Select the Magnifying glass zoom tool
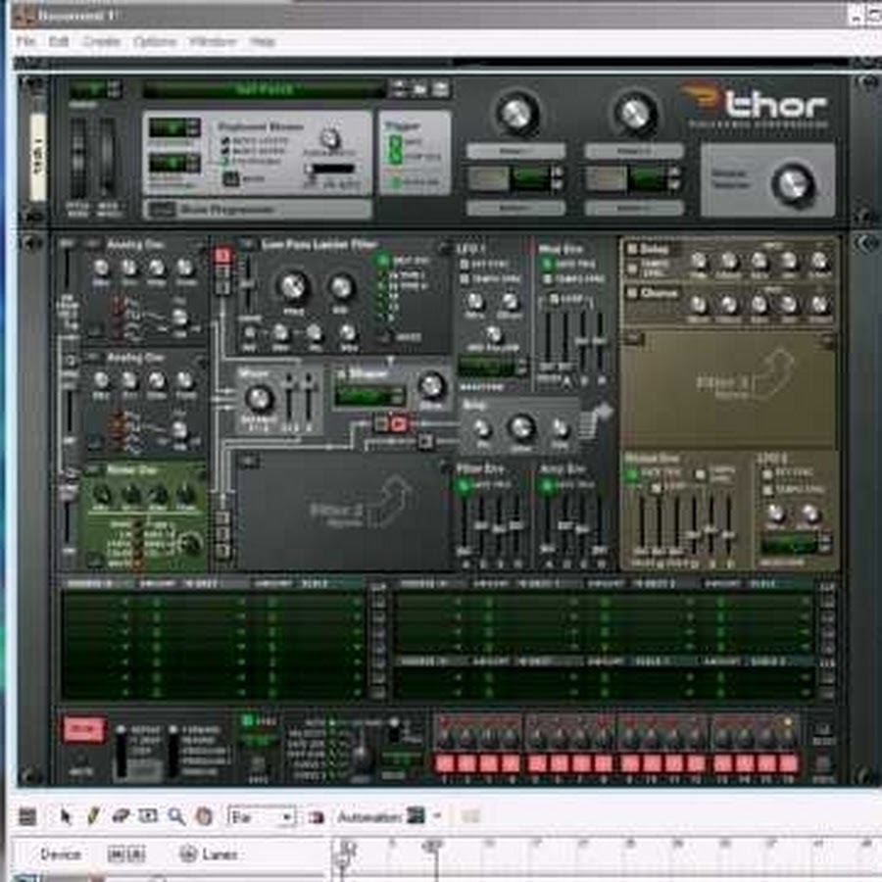Viewport: 882px width, 882px height. pyautogui.click(x=176, y=816)
